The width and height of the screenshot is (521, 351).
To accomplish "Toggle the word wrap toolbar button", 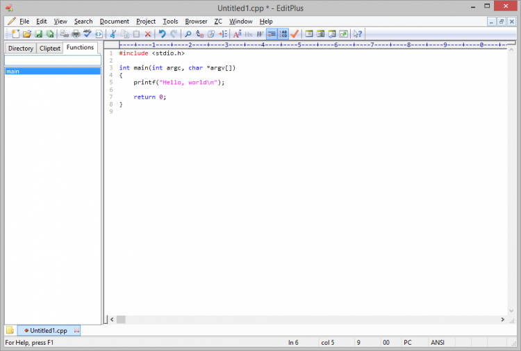I will [272, 34].
